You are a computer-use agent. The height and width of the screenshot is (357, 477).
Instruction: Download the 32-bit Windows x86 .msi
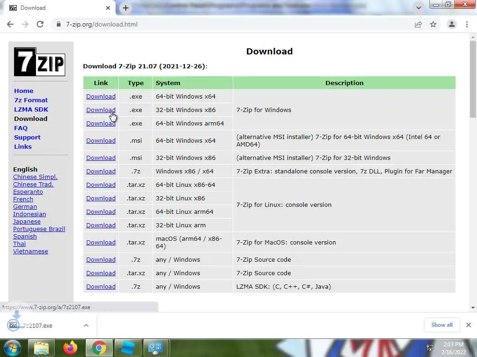pyautogui.click(x=101, y=158)
